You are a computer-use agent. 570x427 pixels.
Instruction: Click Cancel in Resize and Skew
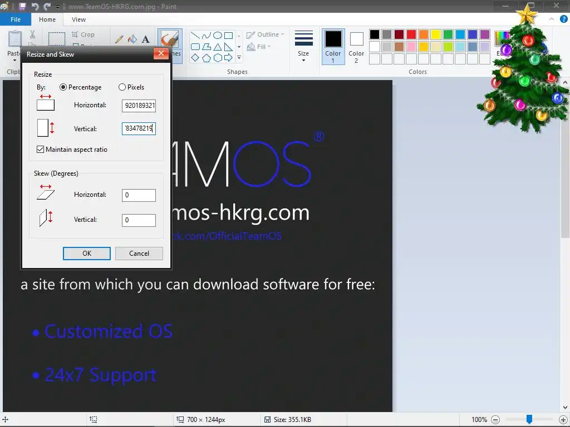(x=139, y=254)
